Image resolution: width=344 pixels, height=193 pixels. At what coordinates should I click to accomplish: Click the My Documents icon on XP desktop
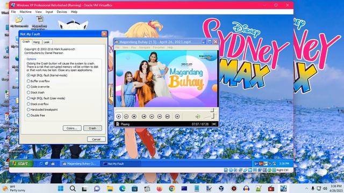(x=19, y=21)
